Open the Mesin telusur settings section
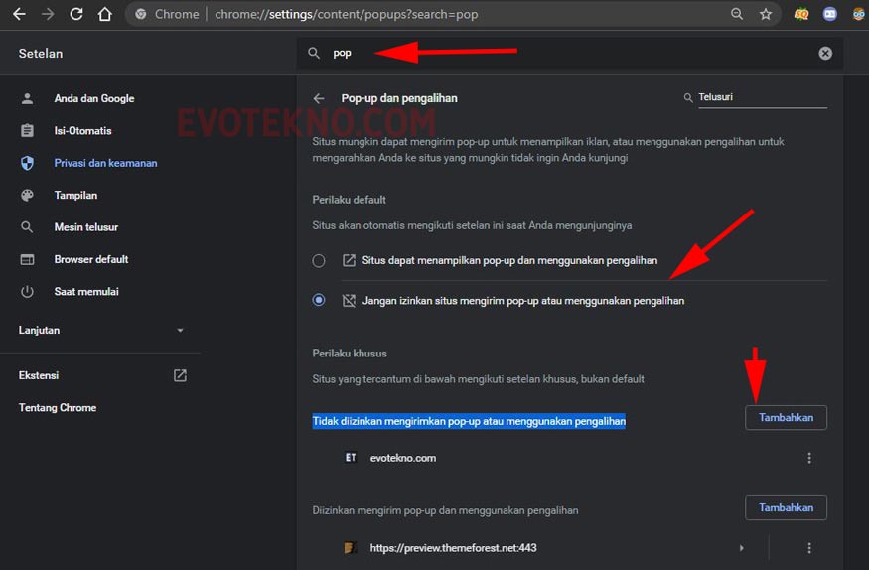The width and height of the screenshot is (869, 570). pyautogui.click(x=85, y=227)
